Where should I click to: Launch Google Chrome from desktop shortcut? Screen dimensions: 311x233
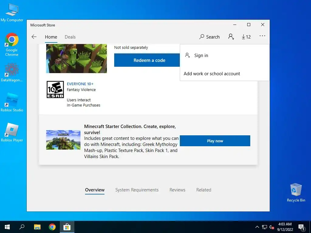(12, 45)
